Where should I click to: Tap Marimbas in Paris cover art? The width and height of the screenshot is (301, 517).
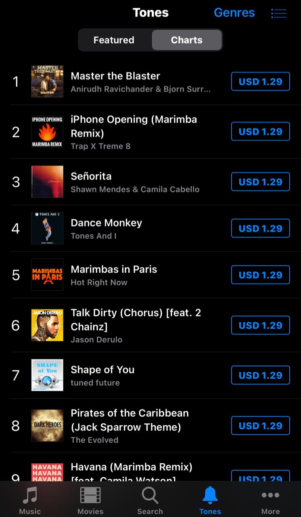[x=47, y=275]
